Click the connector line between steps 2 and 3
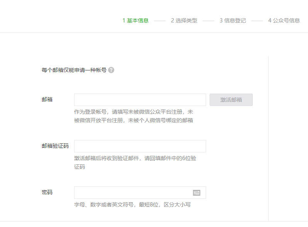The height and width of the screenshot is (227, 308). [208, 21]
